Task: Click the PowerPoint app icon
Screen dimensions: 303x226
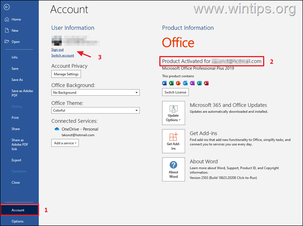Action: point(178,83)
